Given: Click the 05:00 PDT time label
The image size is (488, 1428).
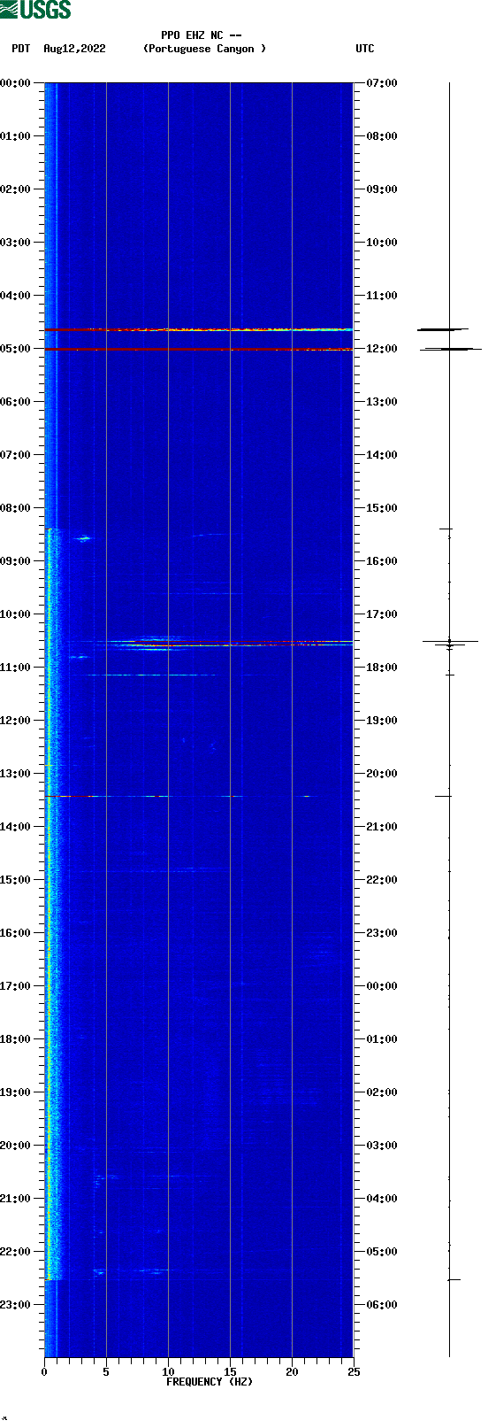Looking at the screenshot, I should point(16,349).
